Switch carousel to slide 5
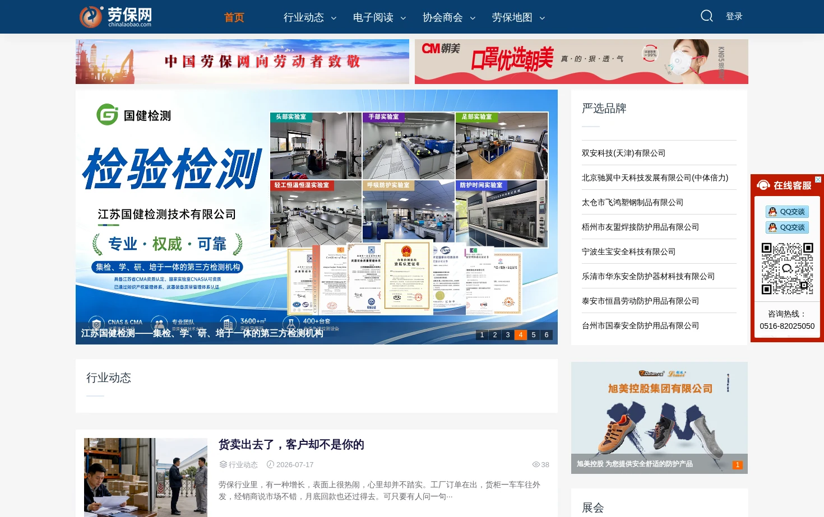 click(534, 335)
